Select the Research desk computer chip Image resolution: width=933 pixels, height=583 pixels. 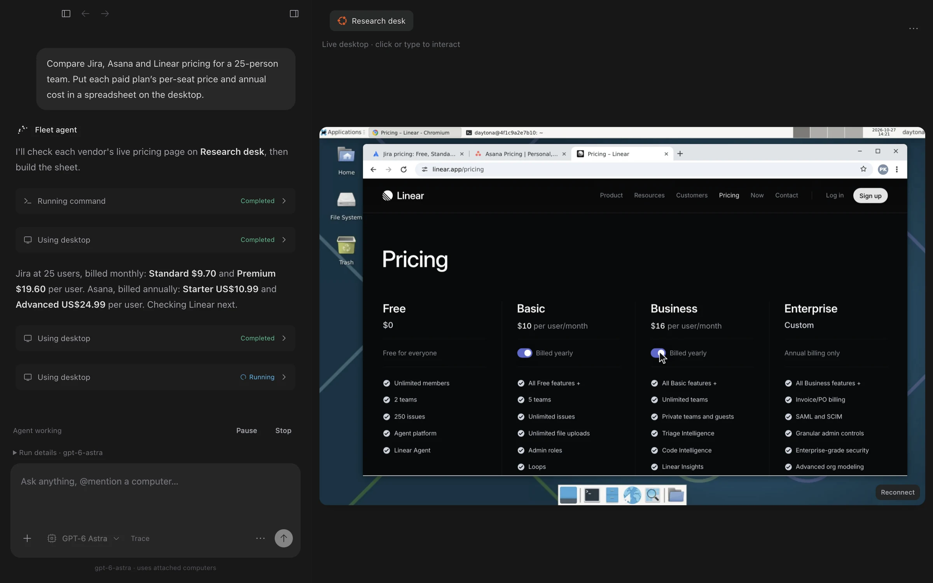(x=371, y=21)
